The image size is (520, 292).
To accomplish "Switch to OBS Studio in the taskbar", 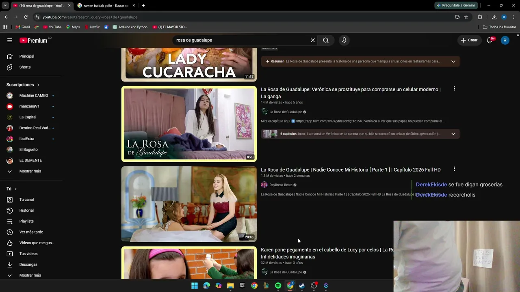I will [x=314, y=286].
